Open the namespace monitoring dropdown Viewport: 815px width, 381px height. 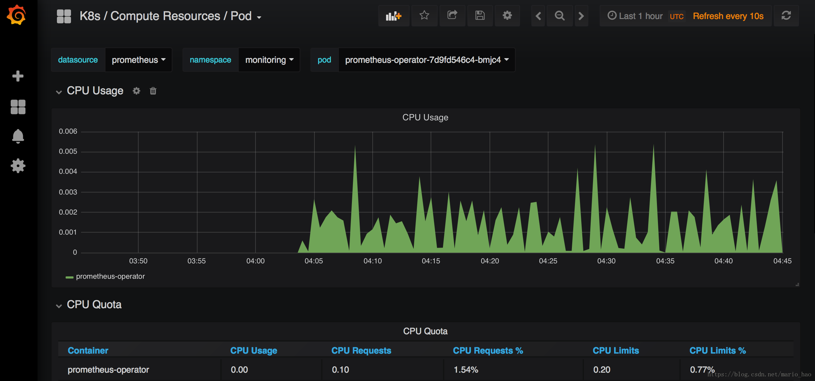[x=269, y=60]
